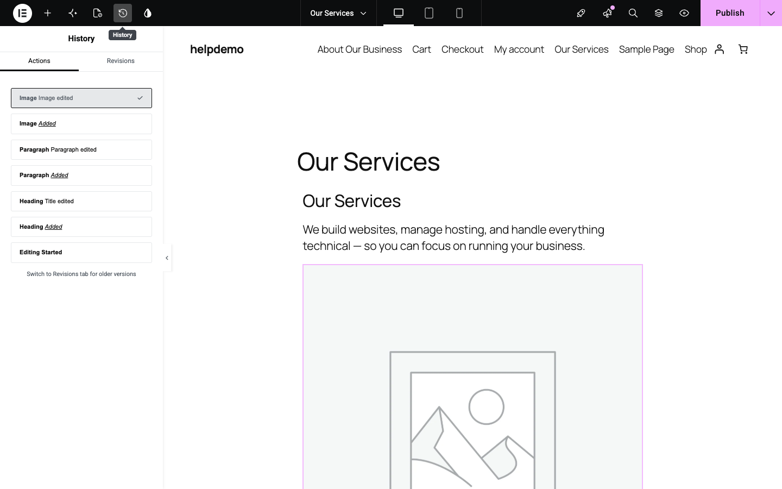Collapse the History side panel

coord(167,258)
